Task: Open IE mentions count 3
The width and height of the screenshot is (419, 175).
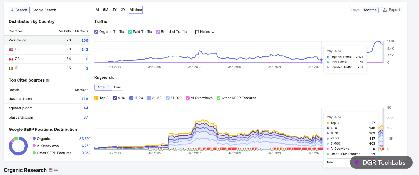Action: click(87, 68)
